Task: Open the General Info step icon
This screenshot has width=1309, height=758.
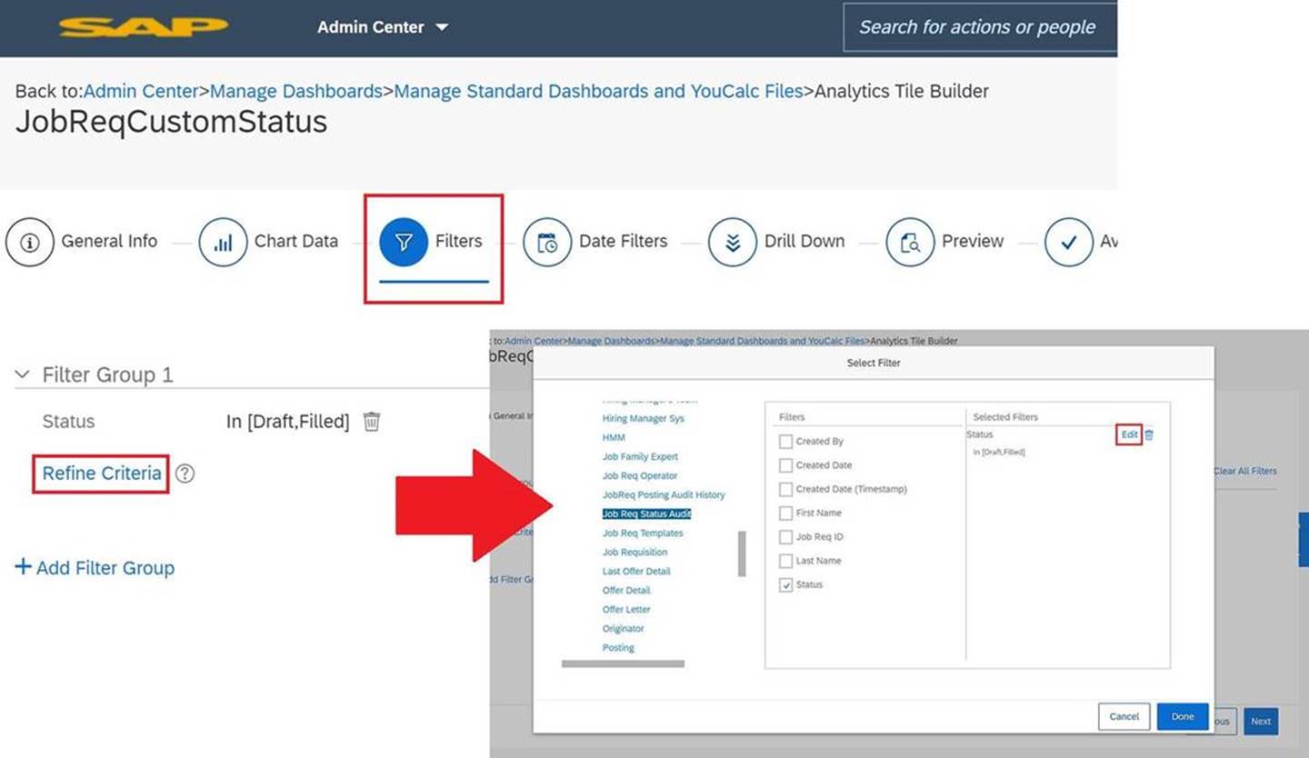Action: tap(30, 243)
